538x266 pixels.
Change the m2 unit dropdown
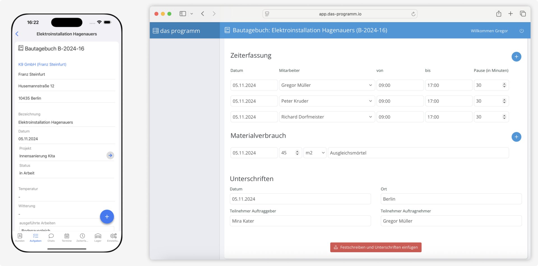pyautogui.click(x=315, y=153)
